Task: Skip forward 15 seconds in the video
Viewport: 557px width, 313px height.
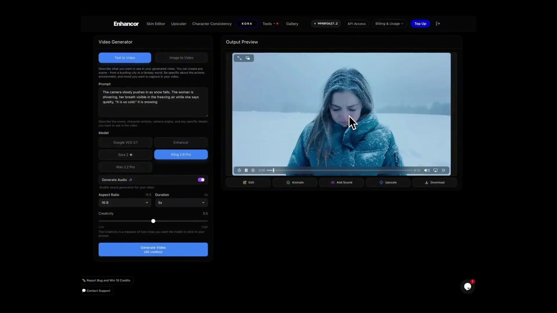Action: (253, 170)
